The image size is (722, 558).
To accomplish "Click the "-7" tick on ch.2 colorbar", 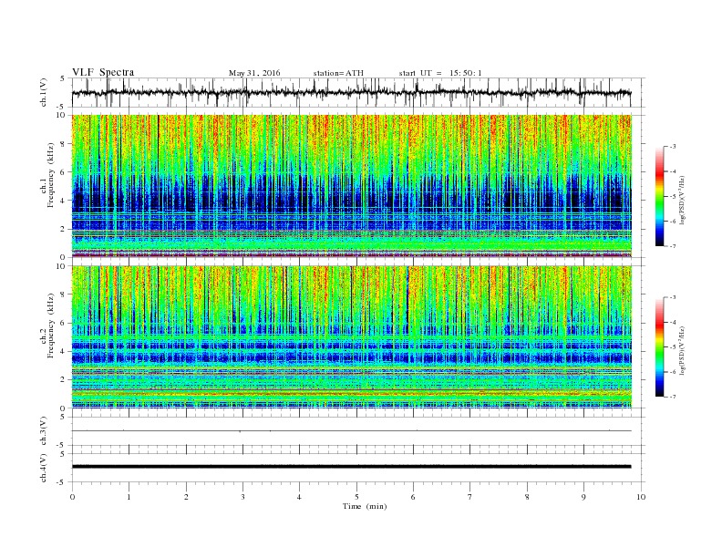I will 672,397.
